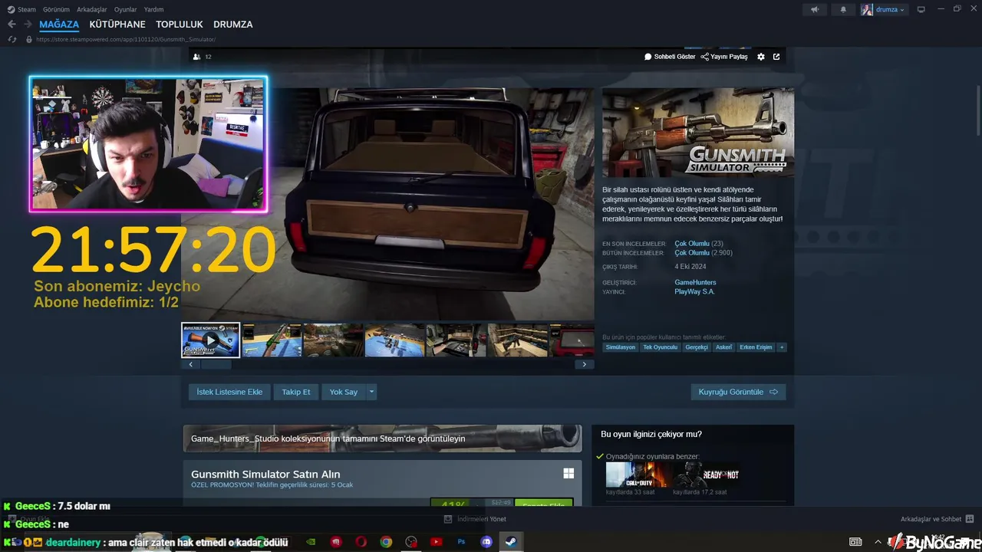The height and width of the screenshot is (552, 982).
Task: Click the Tek Oyunculu tag
Action: 660,347
